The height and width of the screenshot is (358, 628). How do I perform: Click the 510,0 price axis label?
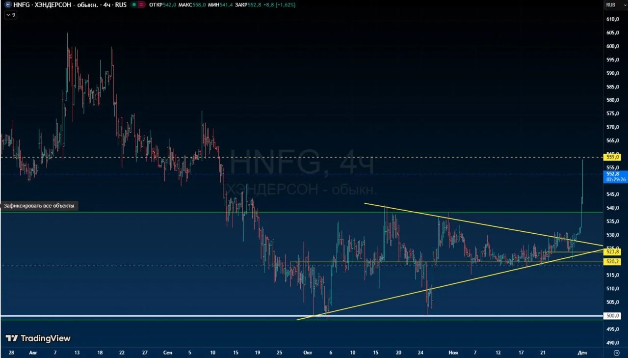click(613, 289)
